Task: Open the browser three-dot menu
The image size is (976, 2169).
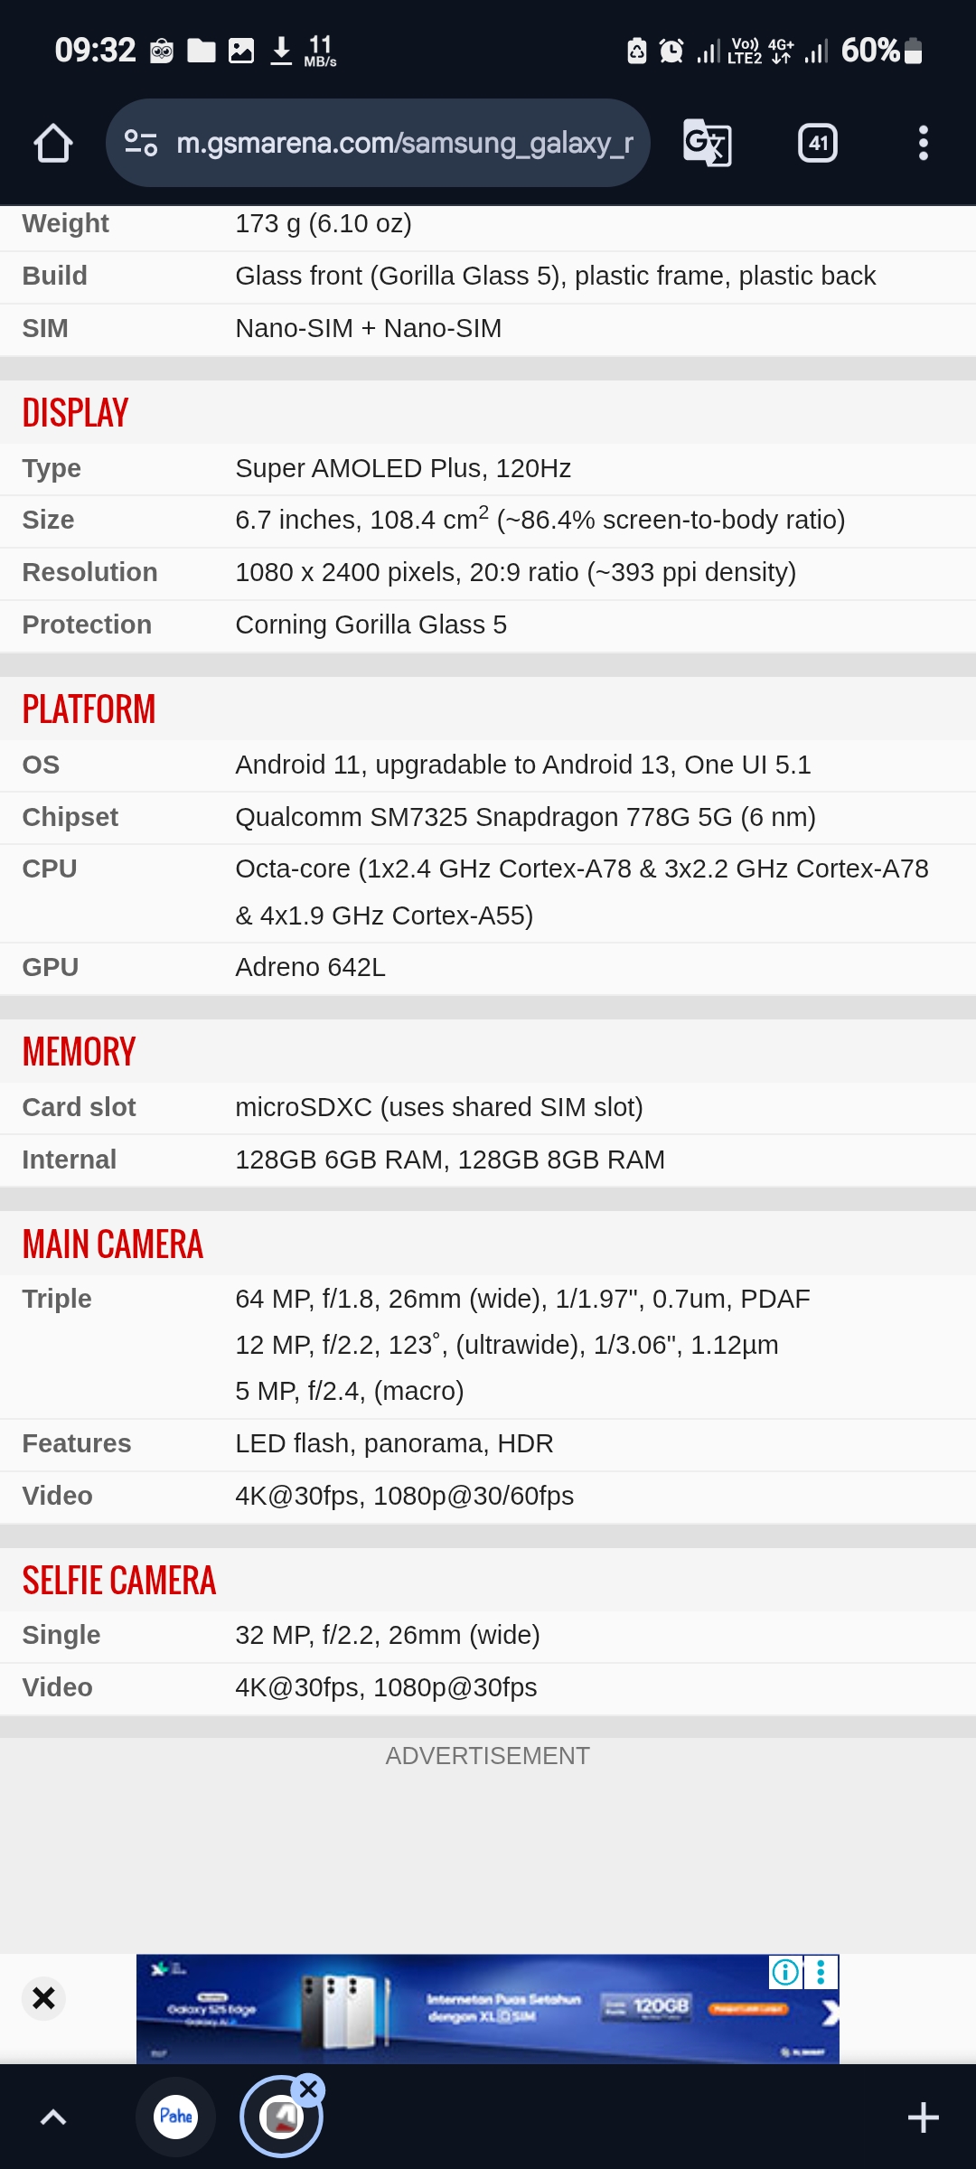Action: (x=923, y=143)
